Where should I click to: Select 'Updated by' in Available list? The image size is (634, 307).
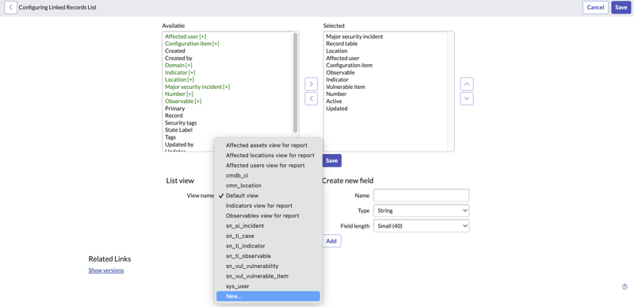pos(179,144)
